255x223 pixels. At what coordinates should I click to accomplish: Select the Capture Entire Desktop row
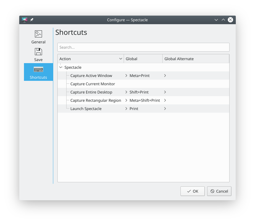pyautogui.click(x=143, y=92)
